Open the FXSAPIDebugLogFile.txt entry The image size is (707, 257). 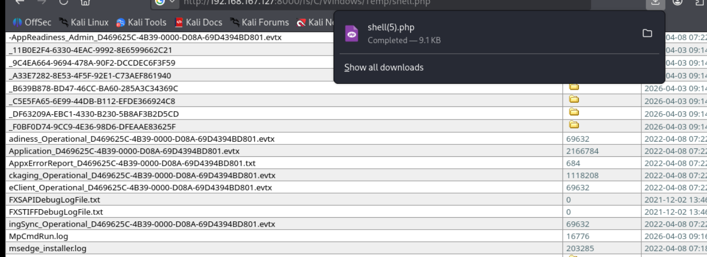coord(54,200)
